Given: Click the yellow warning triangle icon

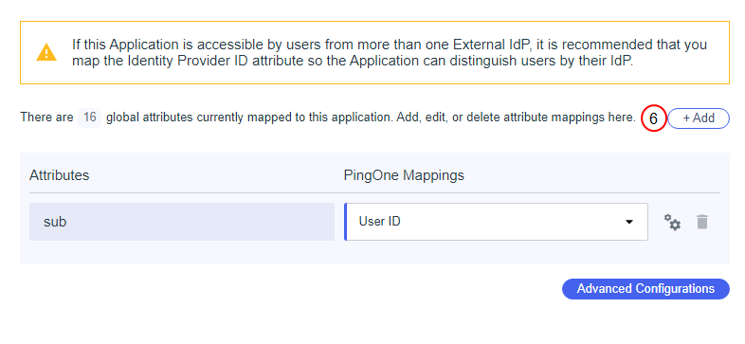Looking at the screenshot, I should pos(46,53).
